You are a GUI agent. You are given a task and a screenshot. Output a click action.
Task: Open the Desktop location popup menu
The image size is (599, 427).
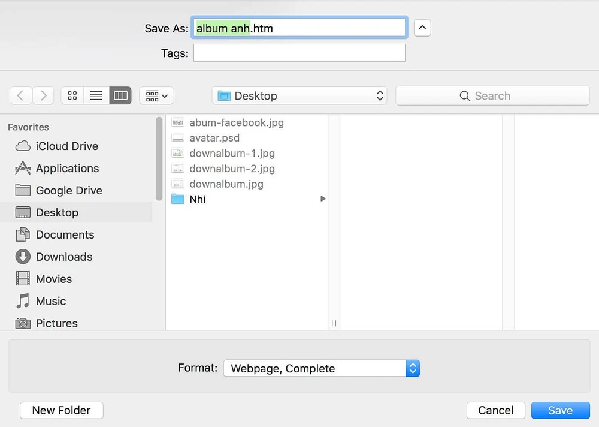[299, 96]
